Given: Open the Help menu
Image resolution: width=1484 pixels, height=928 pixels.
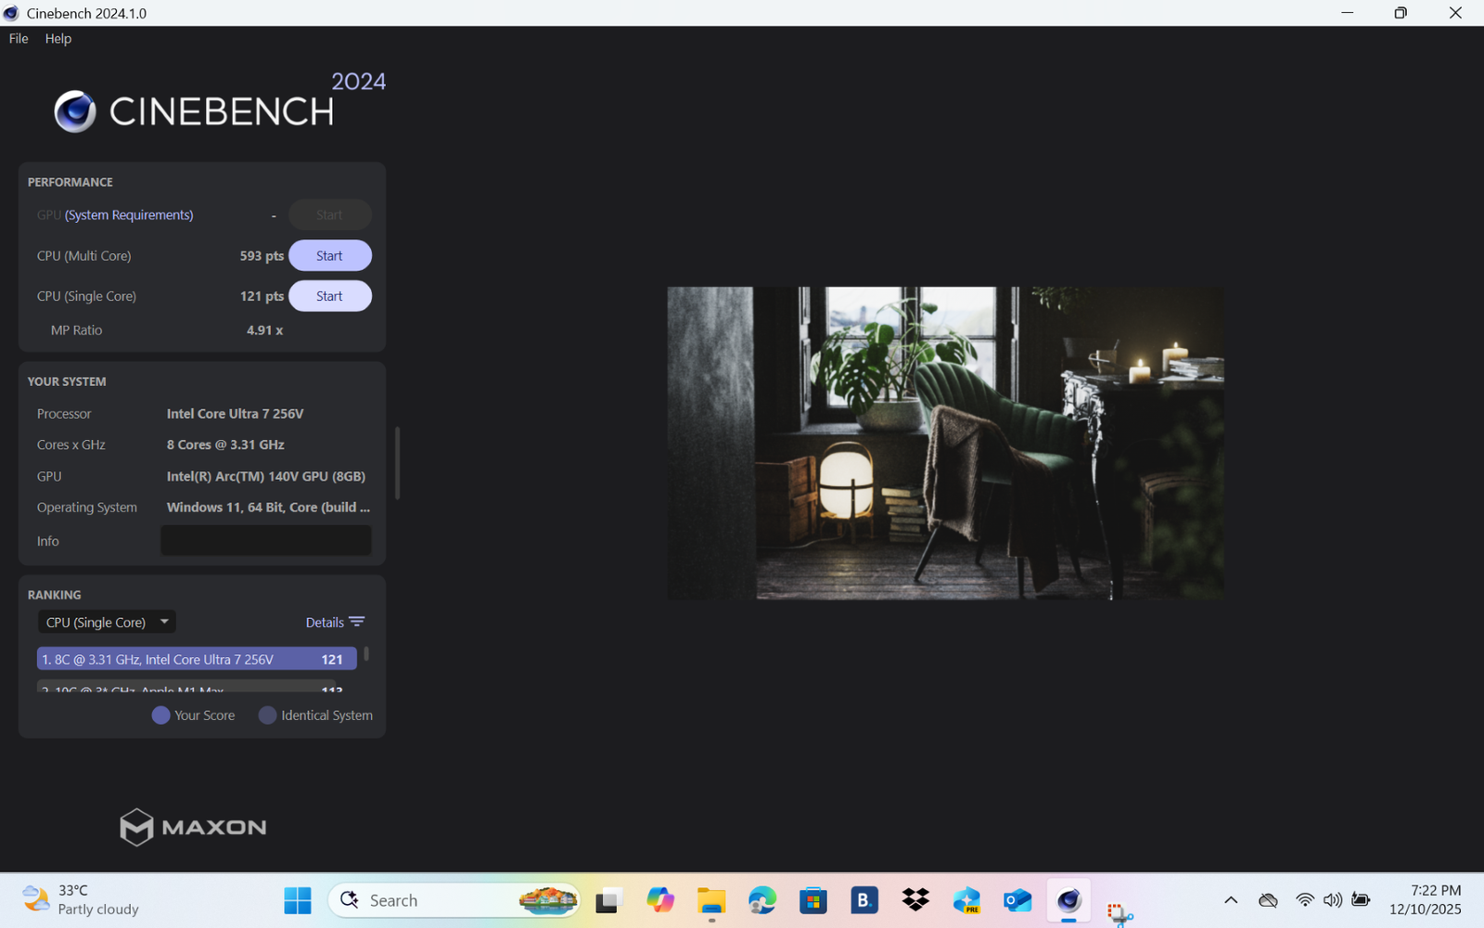Looking at the screenshot, I should click(x=58, y=38).
